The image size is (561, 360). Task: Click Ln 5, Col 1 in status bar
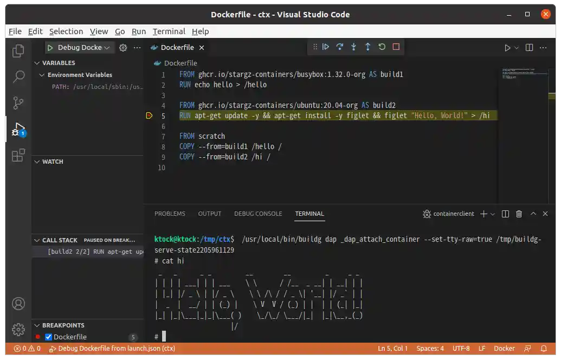392,348
